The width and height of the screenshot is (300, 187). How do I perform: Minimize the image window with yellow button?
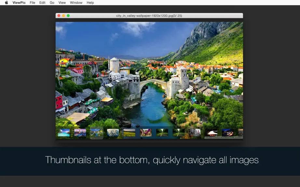click(63, 16)
